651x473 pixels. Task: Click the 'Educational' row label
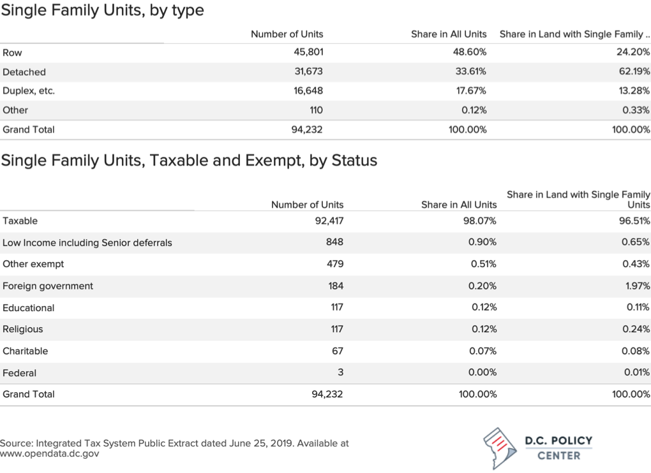click(x=28, y=308)
